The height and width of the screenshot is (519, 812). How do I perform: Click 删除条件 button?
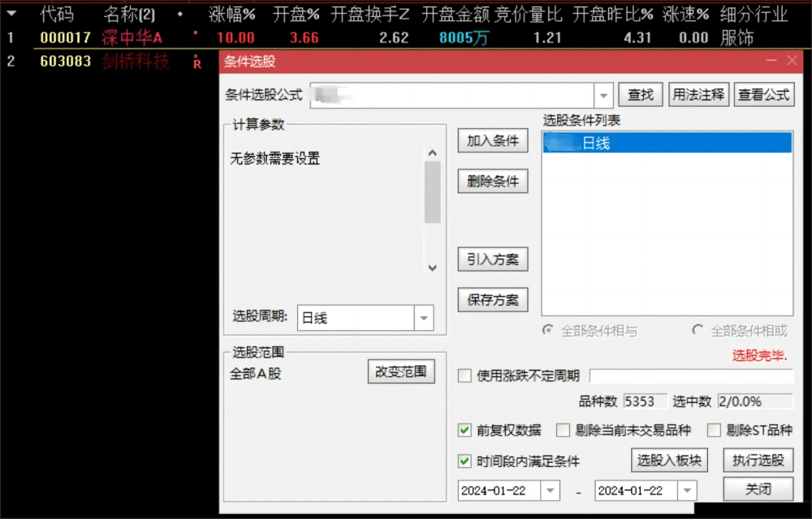(x=493, y=181)
